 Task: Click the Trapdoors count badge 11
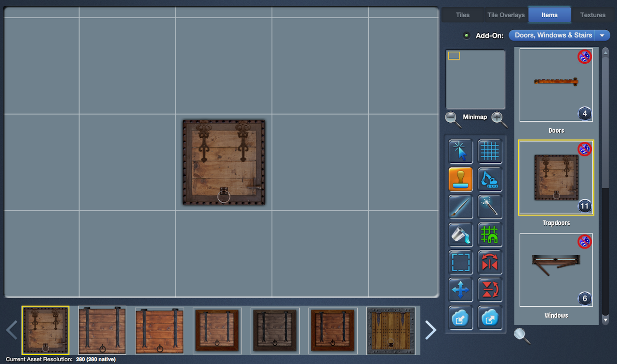[x=585, y=207]
